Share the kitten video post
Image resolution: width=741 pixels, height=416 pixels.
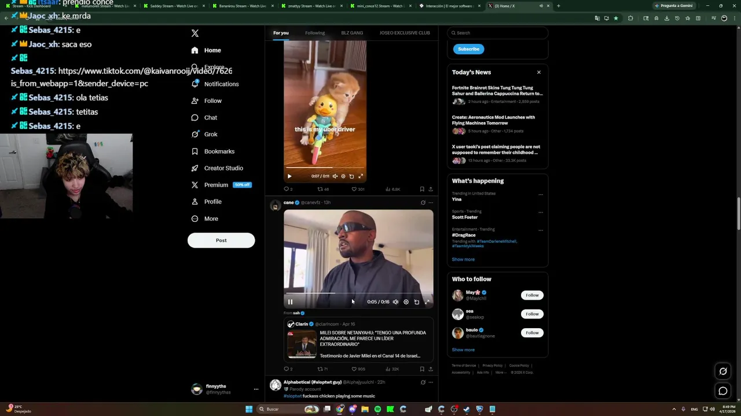pyautogui.click(x=430, y=189)
